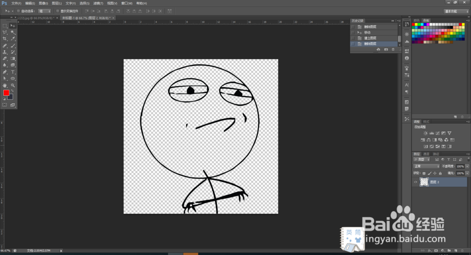Select the Clone Stamp tool
The image size is (471, 255).
(5, 52)
